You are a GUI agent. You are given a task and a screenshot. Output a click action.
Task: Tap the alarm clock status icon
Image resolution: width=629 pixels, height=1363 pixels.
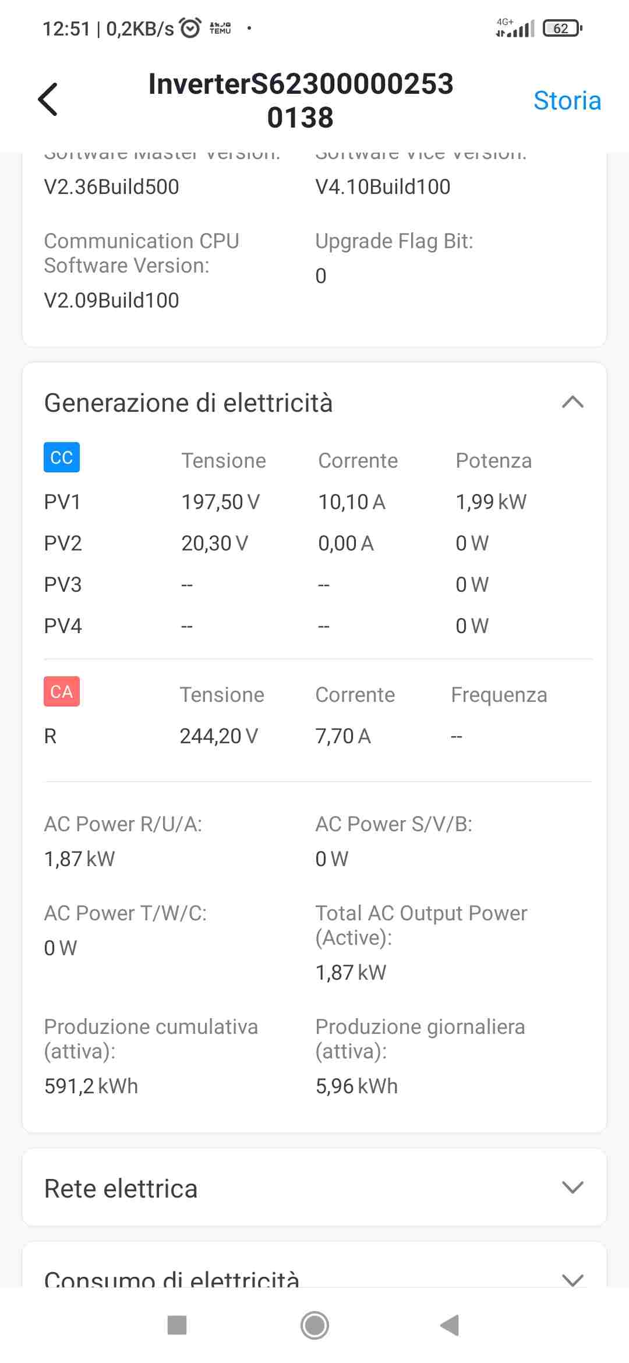coord(190,28)
